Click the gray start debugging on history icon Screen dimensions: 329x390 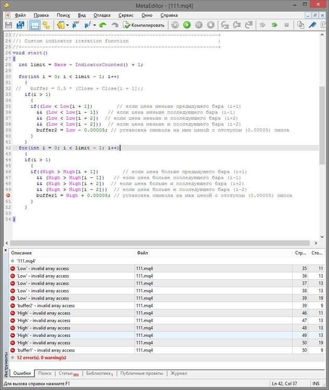[175, 25]
